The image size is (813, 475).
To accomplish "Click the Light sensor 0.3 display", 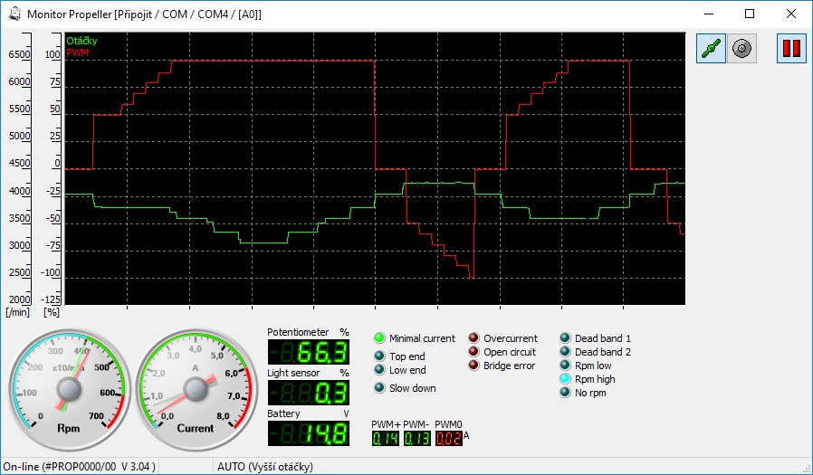I will 309,393.
